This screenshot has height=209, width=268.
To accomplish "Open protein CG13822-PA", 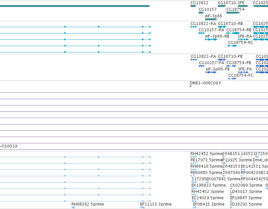I will 203,57.
